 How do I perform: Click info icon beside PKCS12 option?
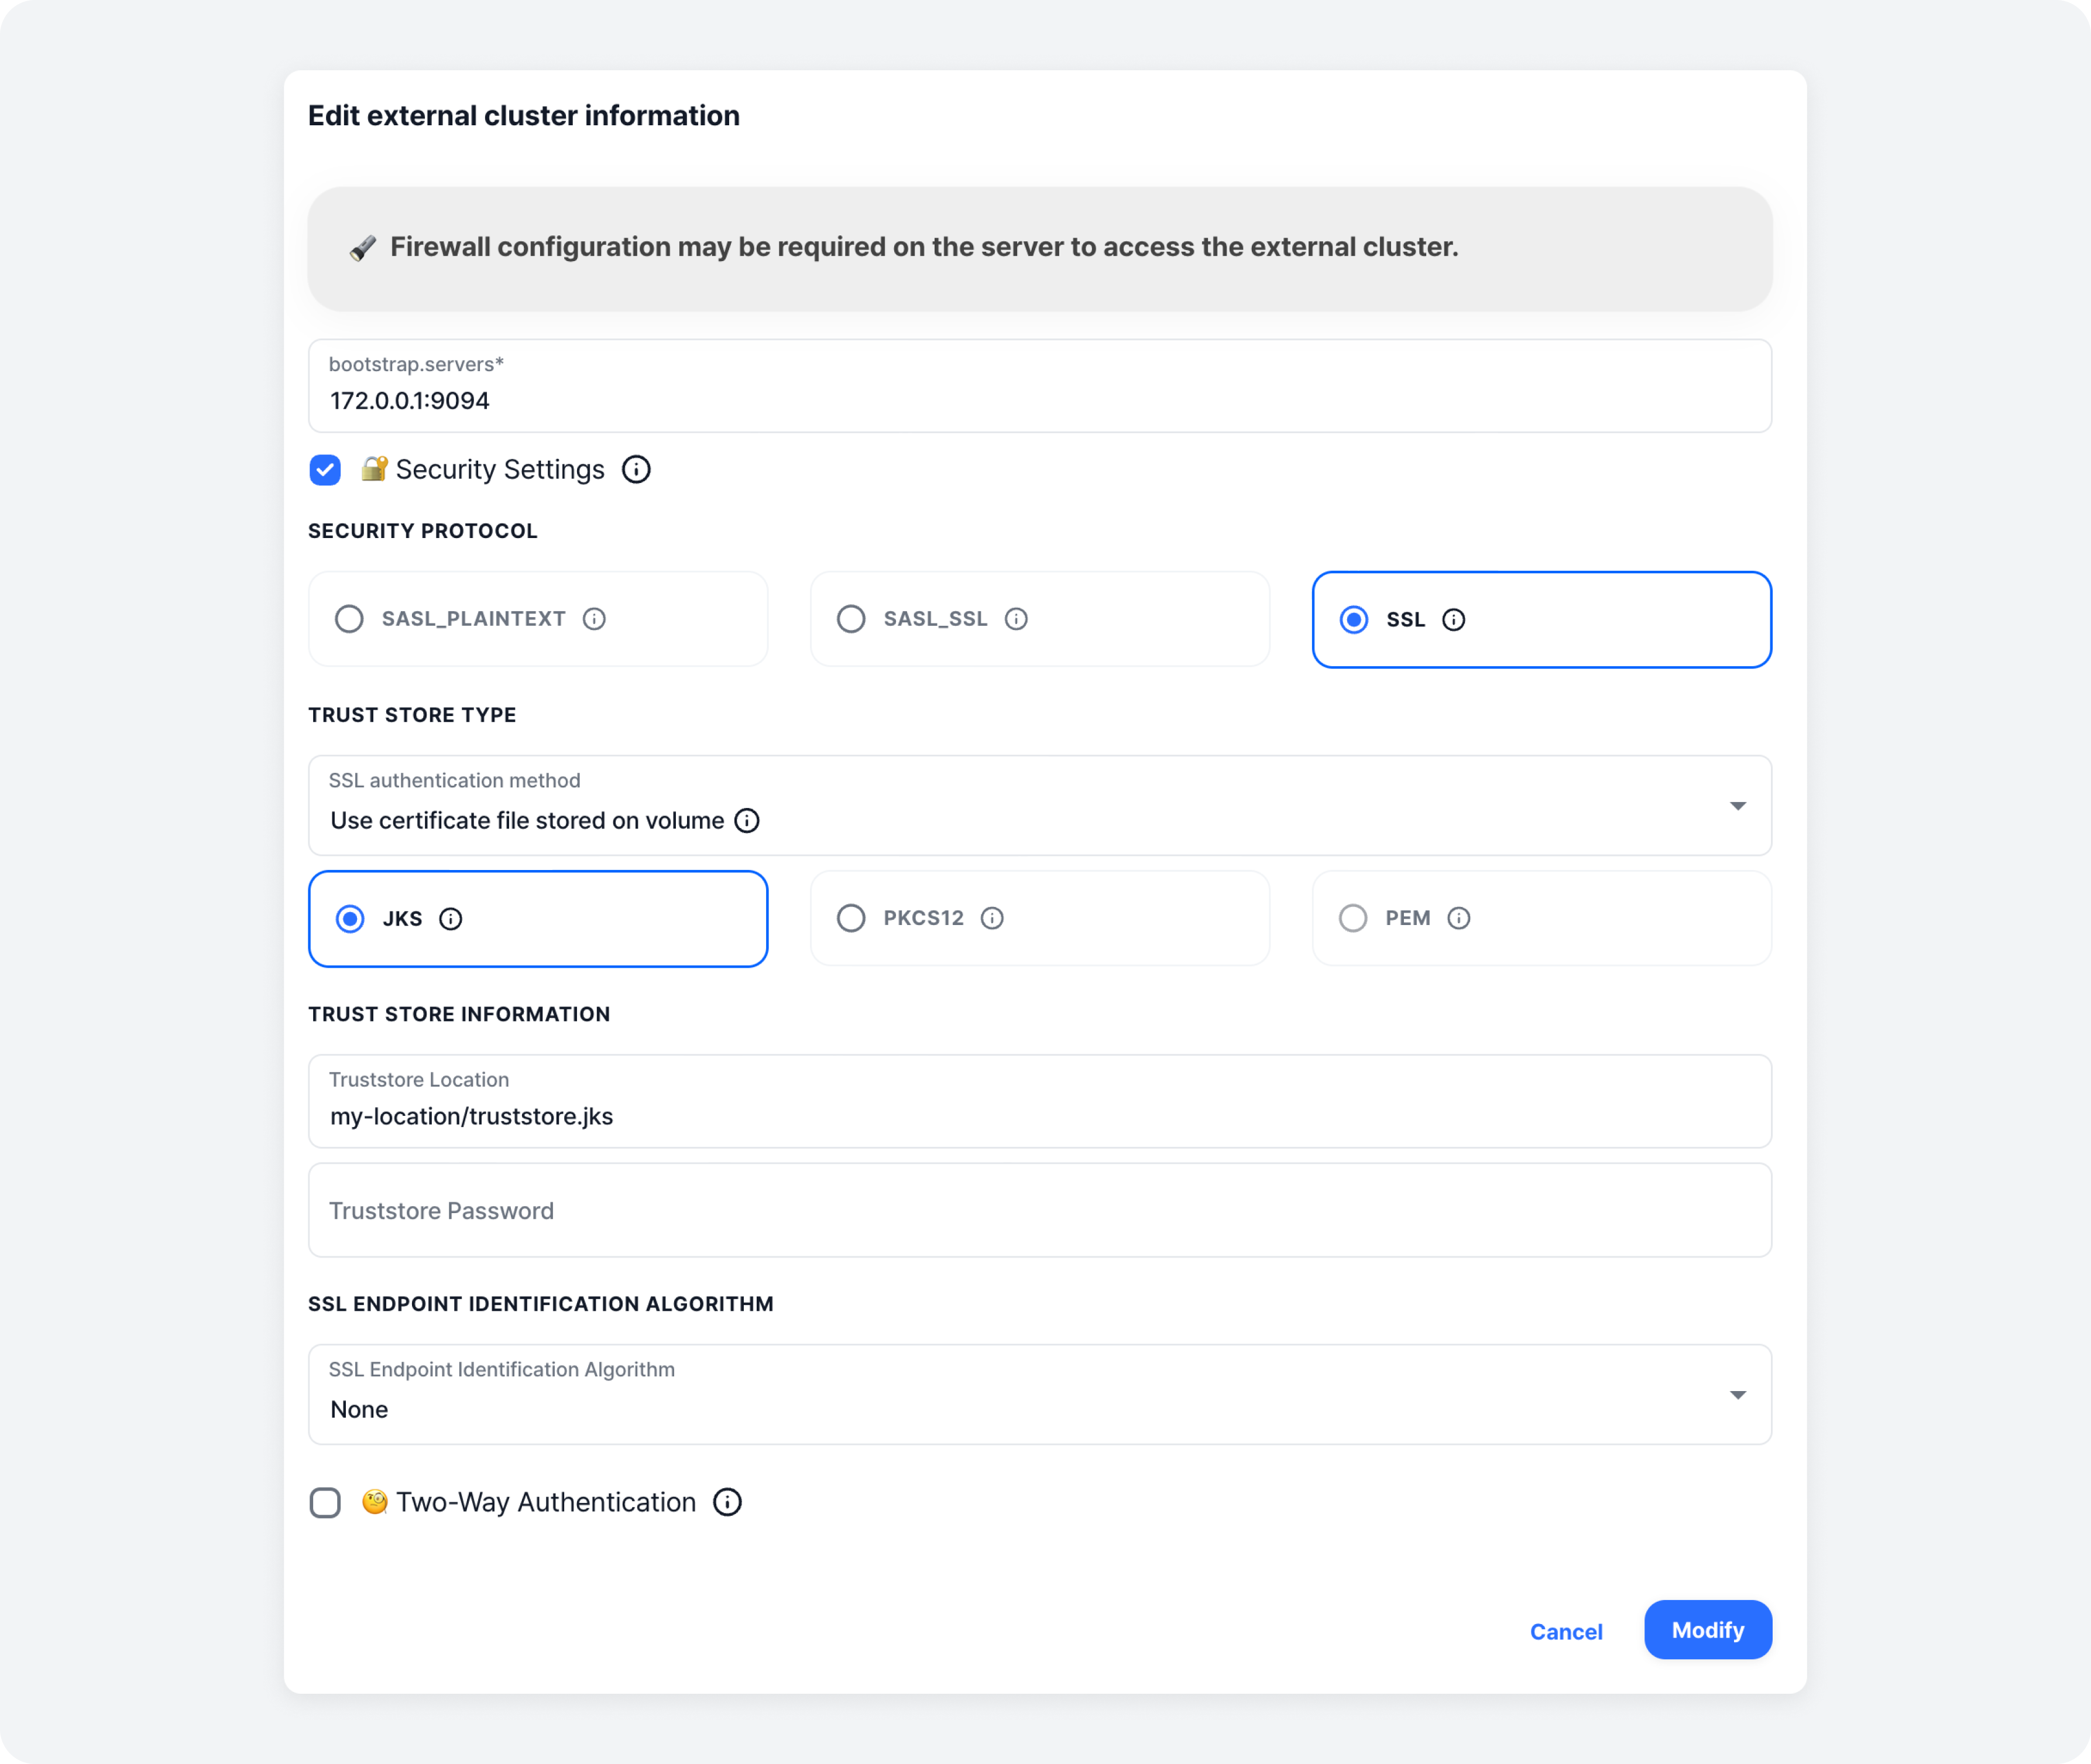tap(991, 918)
